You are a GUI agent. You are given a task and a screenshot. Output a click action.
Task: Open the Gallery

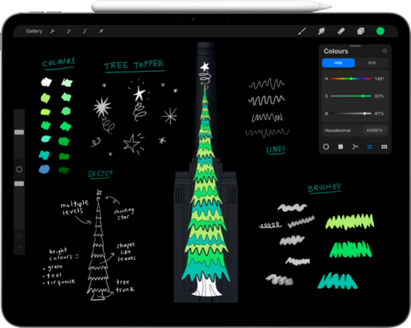pos(34,31)
